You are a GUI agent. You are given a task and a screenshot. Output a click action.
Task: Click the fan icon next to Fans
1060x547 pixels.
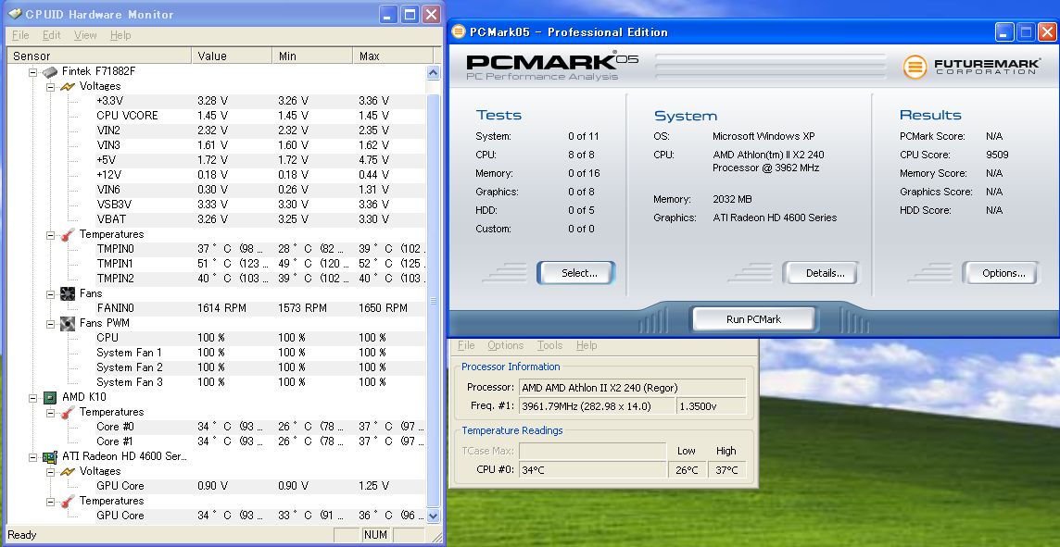point(68,293)
